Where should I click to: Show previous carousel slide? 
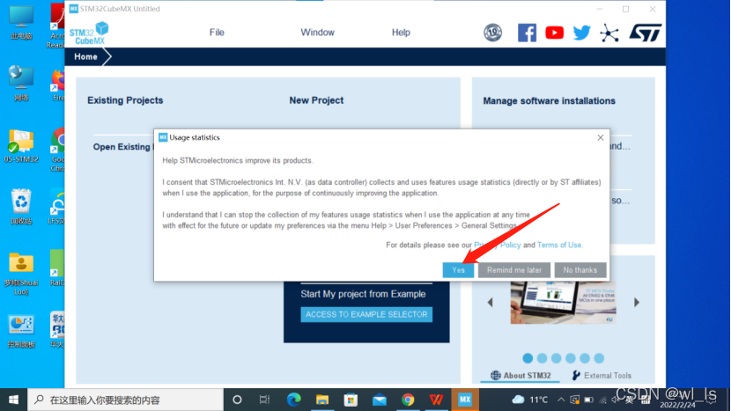[490, 303]
